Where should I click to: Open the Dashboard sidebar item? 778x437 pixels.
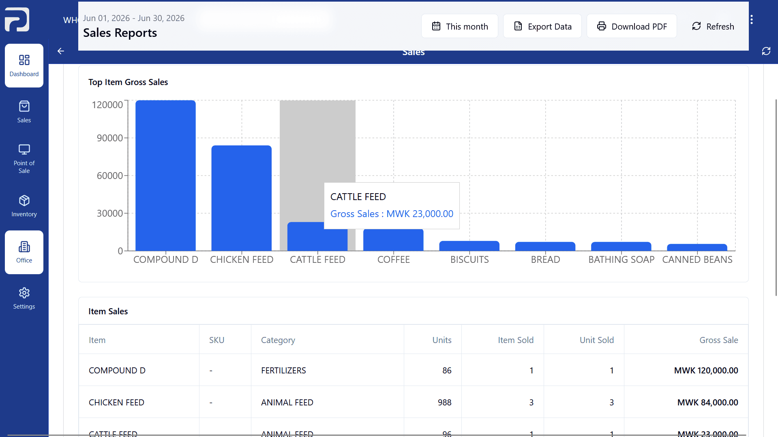pos(24,66)
